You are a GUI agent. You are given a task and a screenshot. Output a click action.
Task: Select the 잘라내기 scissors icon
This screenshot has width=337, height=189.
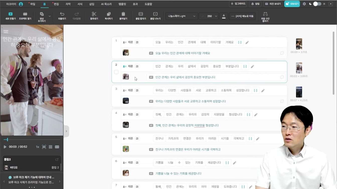click(94, 16)
